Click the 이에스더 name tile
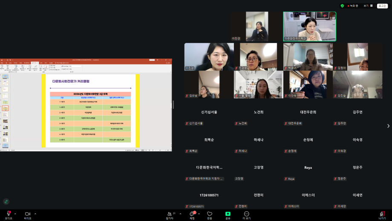Viewport: 392px width, 221px height. click(x=308, y=195)
